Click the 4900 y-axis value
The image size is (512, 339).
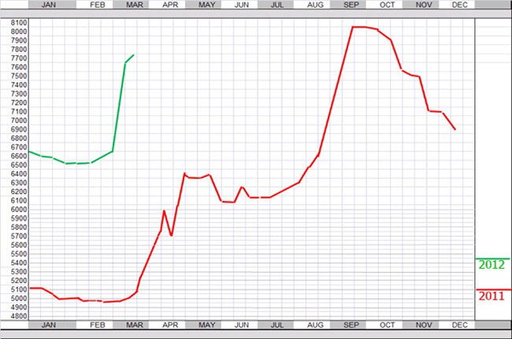point(19,307)
